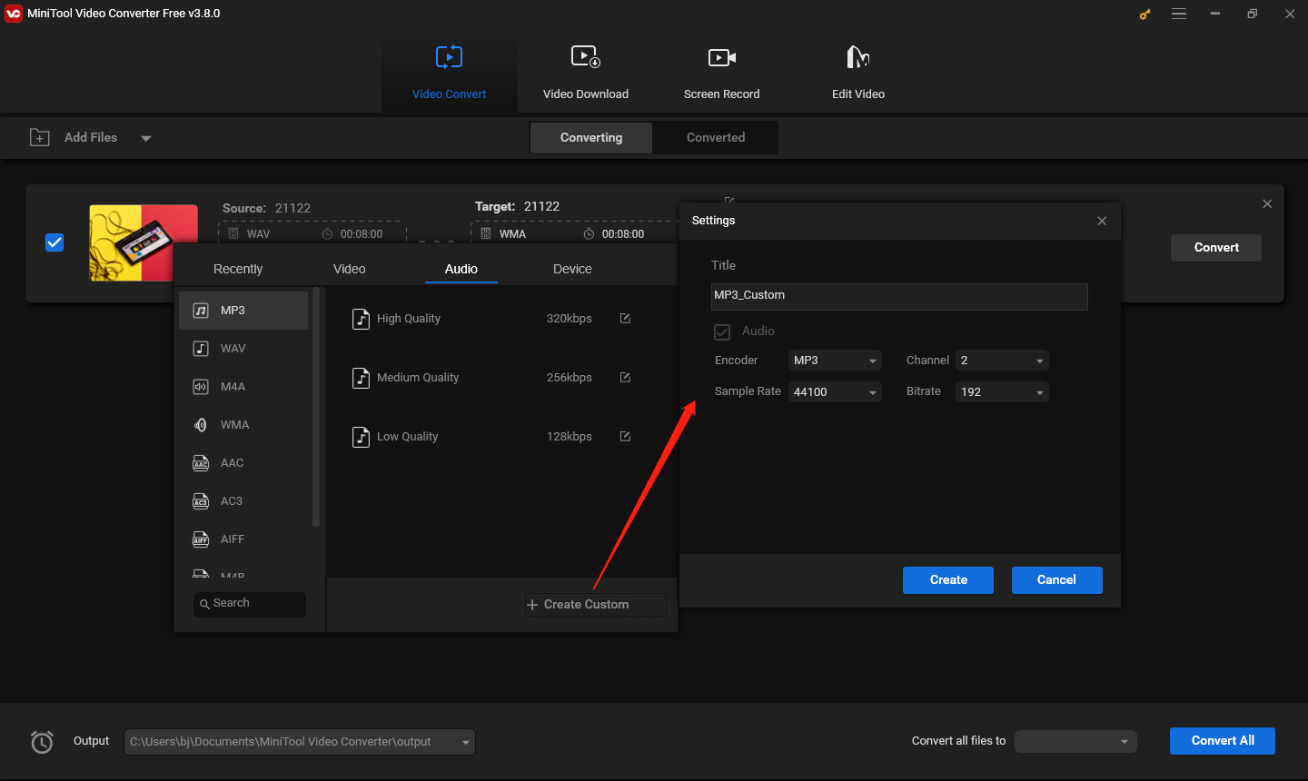Image resolution: width=1308 pixels, height=781 pixels.
Task: Switch to the Converting tab
Action: [x=591, y=138]
